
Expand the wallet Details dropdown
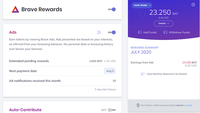point(164,23)
